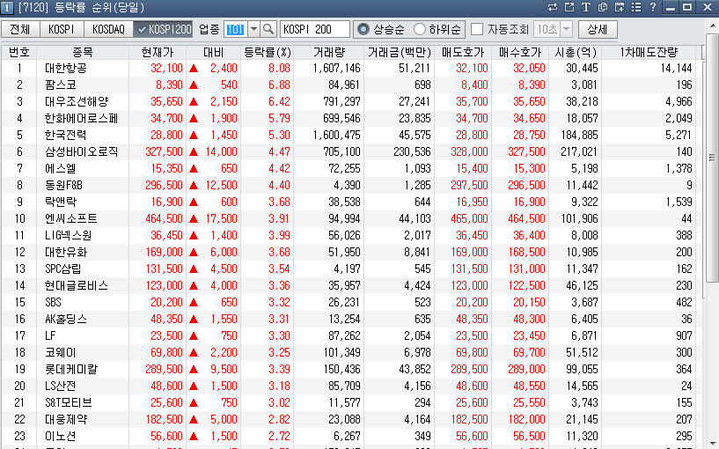719x449 pixels.
Task: Click the sector code field showing 101
Action: click(x=236, y=29)
